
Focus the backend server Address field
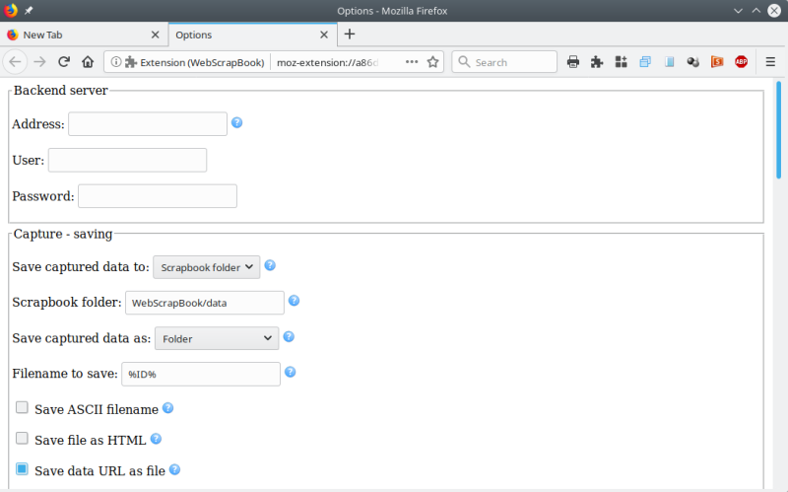(x=148, y=124)
